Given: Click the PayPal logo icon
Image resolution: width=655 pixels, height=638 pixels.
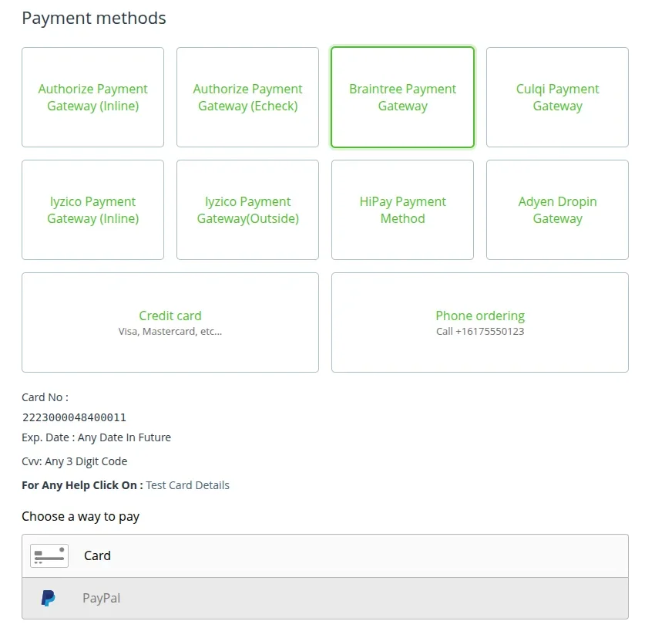Looking at the screenshot, I should click(48, 598).
